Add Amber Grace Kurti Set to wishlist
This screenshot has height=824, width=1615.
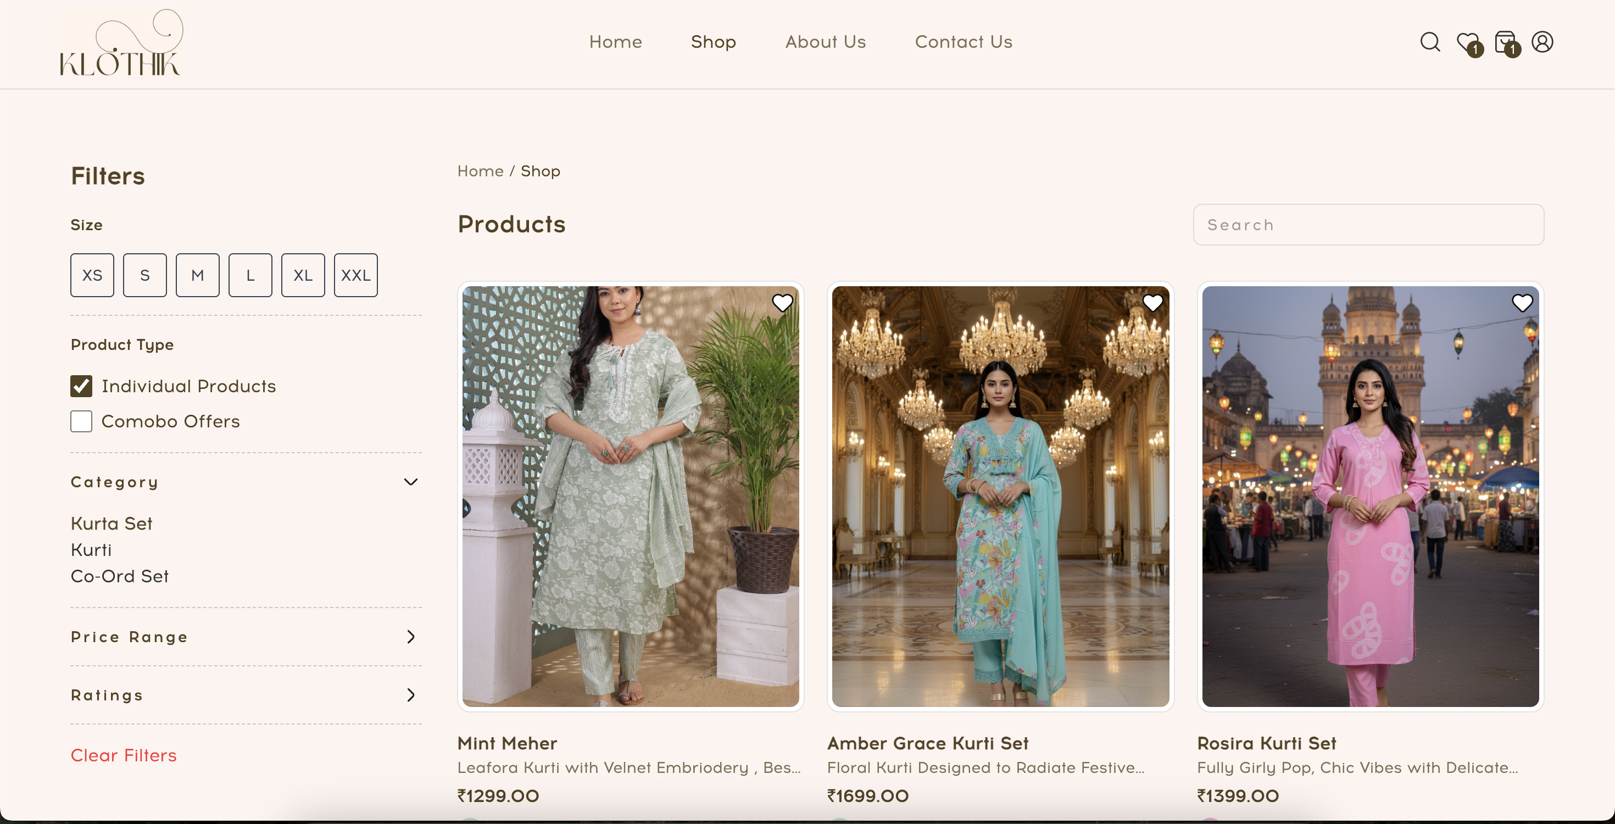point(1152,304)
